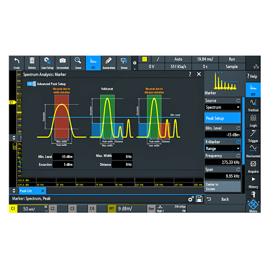Open the Vertical settings in sidebar
The width and height of the screenshot is (269, 269).
[253, 105]
